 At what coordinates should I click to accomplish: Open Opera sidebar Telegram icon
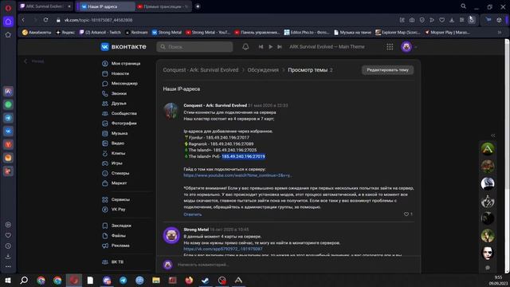8,118
